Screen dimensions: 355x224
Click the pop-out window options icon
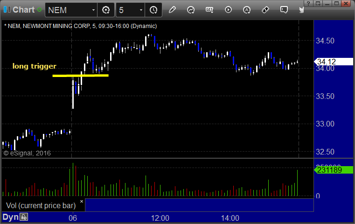pyautogui.click(x=318, y=3)
